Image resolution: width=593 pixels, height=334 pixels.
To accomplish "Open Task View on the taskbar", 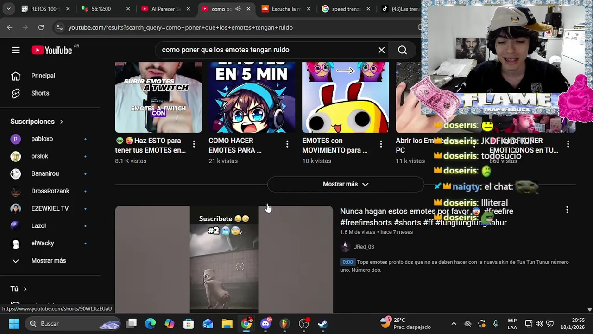I will point(132,324).
